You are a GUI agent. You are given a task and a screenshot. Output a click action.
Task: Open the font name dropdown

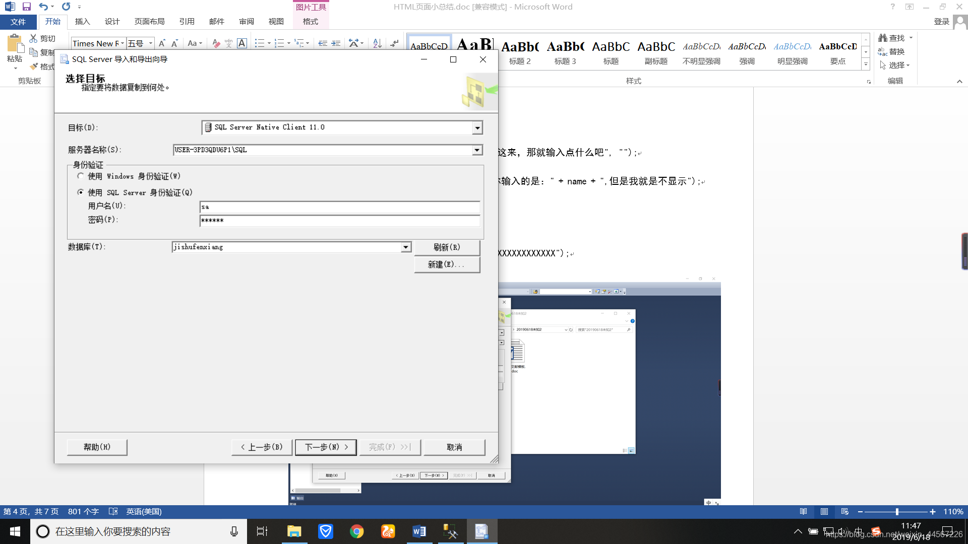pos(123,43)
